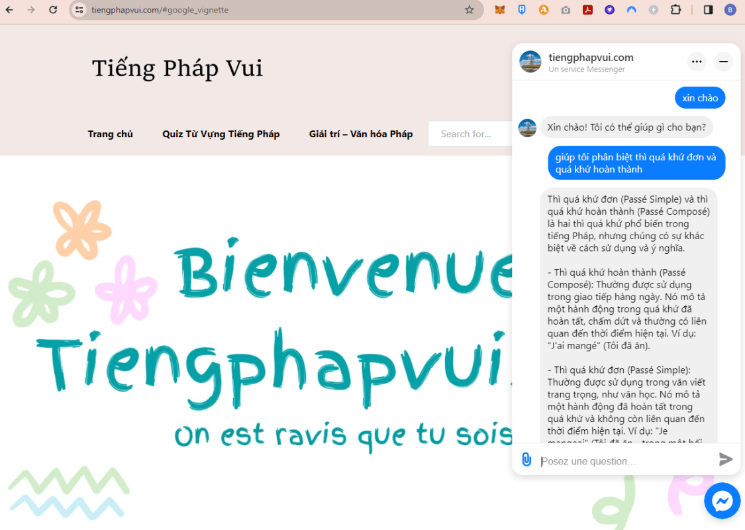Screen dimensions: 745x530
Task: Click the site Search for... field
Action: click(x=470, y=134)
